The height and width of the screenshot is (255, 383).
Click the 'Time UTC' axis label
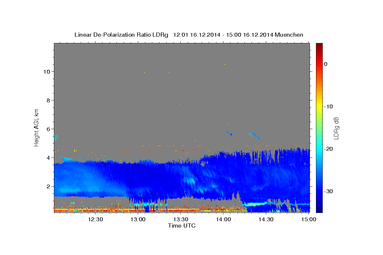click(182, 226)
